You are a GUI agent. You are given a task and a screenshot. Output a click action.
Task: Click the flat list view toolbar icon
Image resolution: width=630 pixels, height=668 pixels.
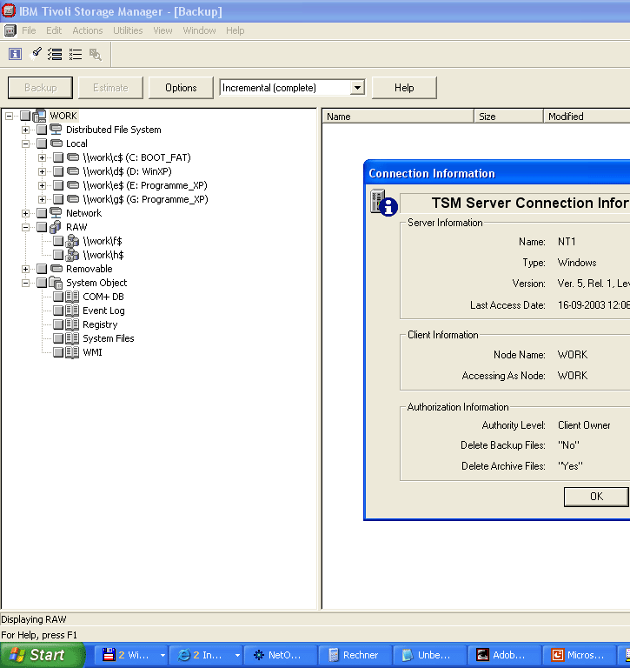(x=76, y=54)
